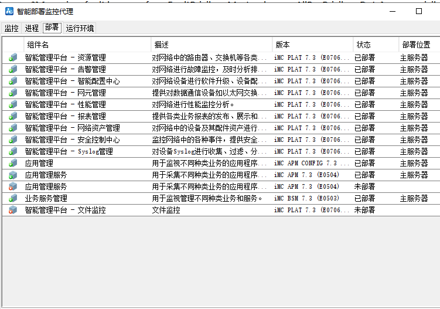Select row 智能管理平台 - 告警管理

(x=221, y=69)
